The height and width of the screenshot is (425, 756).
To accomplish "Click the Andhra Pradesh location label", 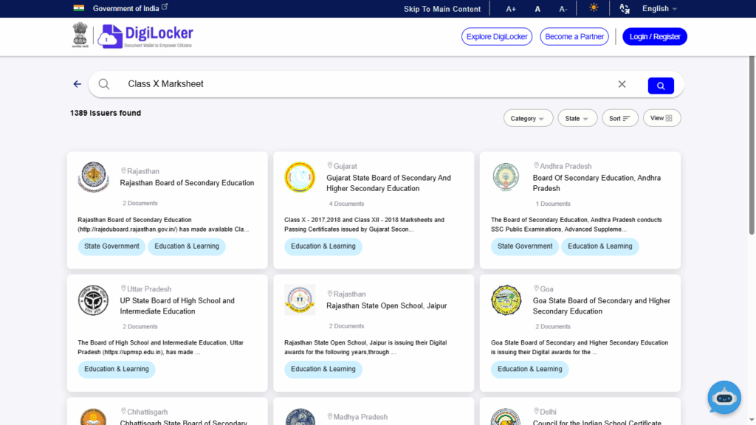I will coord(562,166).
